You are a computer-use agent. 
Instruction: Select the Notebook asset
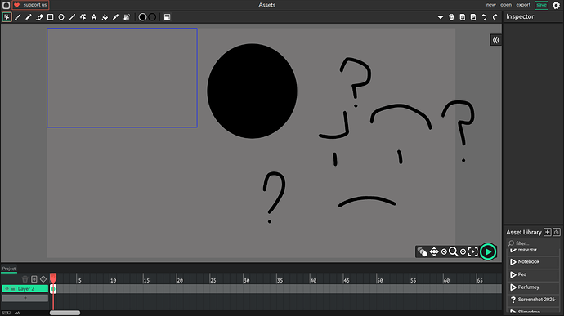[x=533, y=262]
